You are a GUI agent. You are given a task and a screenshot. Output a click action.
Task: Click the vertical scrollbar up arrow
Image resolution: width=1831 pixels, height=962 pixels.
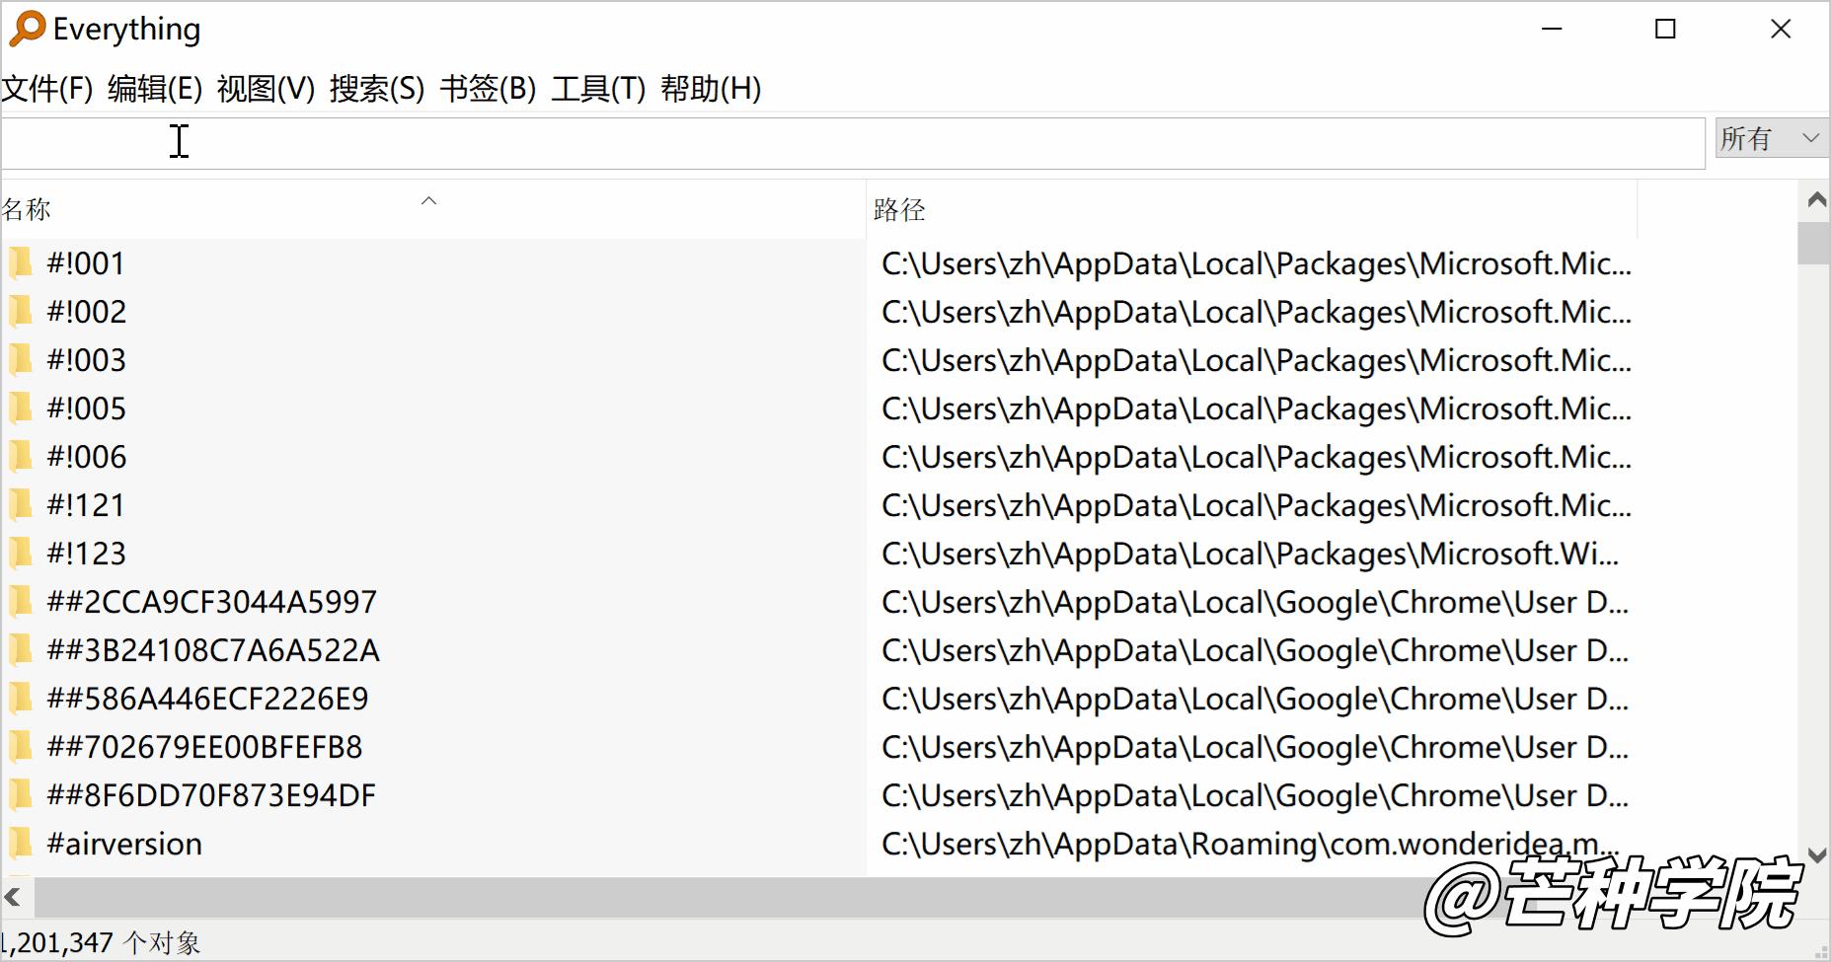coord(1814,200)
